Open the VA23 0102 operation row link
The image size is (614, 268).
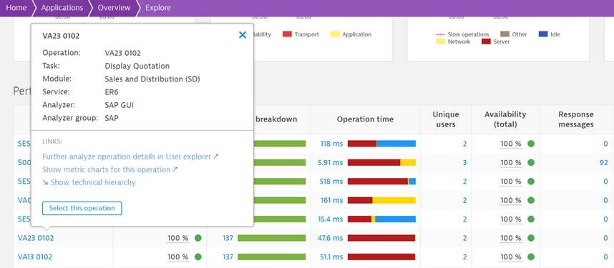36,238
